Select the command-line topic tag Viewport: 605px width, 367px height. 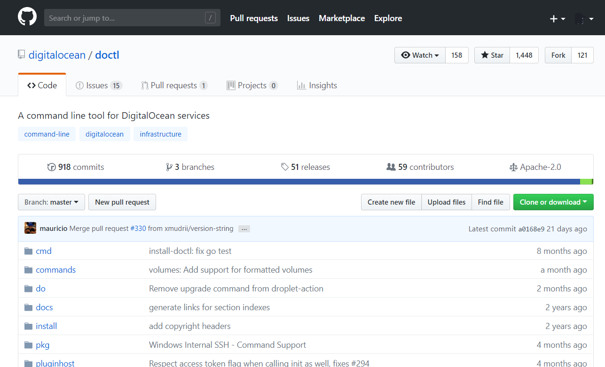click(x=47, y=134)
